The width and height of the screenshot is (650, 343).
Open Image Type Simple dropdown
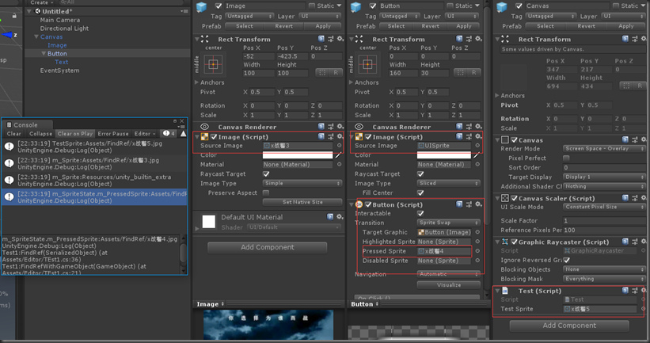[x=302, y=183]
